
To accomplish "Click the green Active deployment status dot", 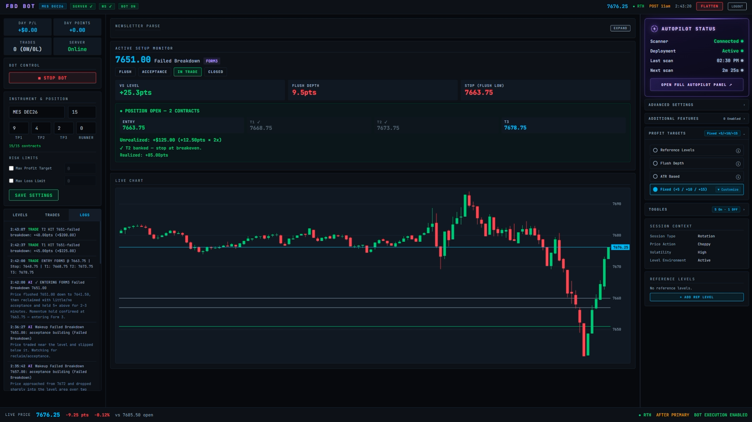I will coord(742,51).
